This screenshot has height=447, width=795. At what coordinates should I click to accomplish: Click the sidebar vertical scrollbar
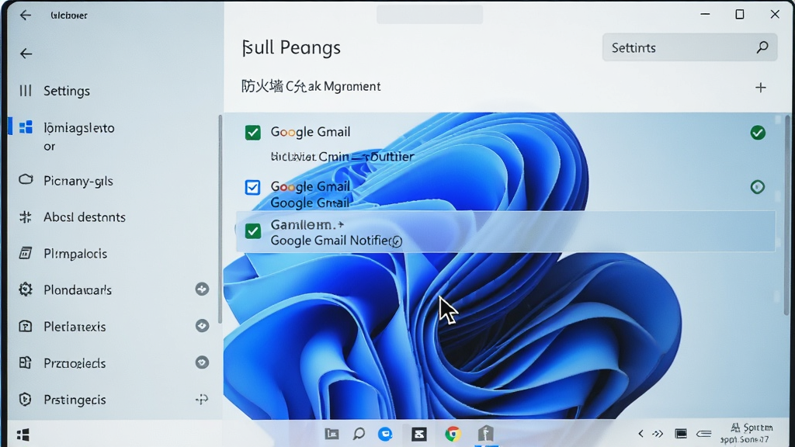[220, 219]
